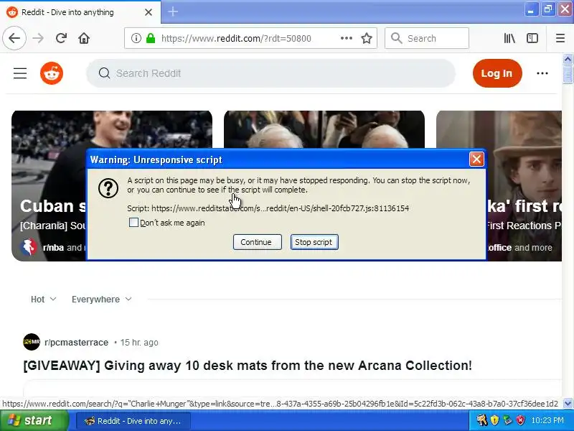The image size is (574, 431).
Task: Expand the Everywhere location dropdown
Action: pyautogui.click(x=101, y=299)
